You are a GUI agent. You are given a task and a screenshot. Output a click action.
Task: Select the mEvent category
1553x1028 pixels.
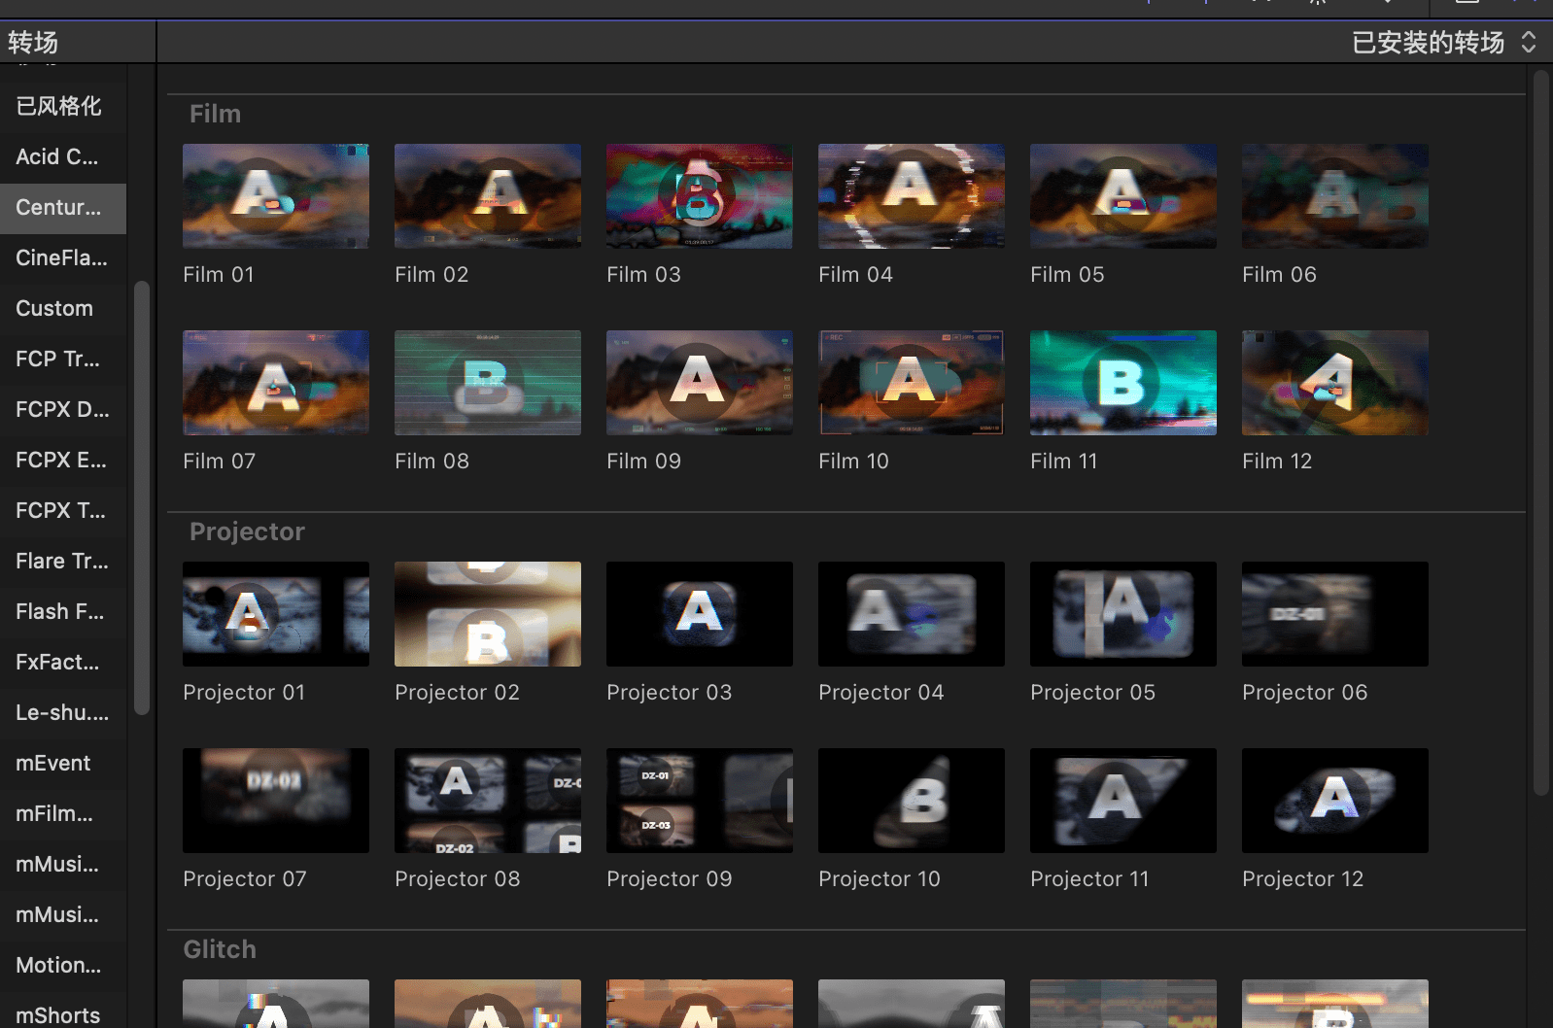click(x=63, y=764)
